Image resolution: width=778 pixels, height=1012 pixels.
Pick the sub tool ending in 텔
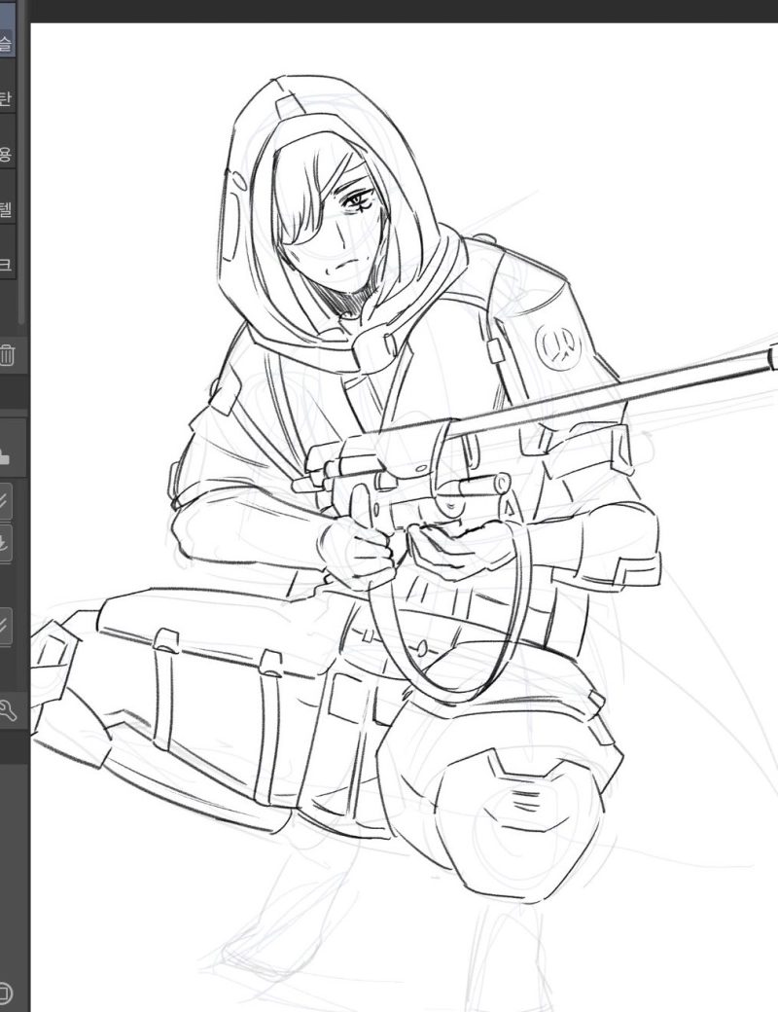(x=7, y=208)
